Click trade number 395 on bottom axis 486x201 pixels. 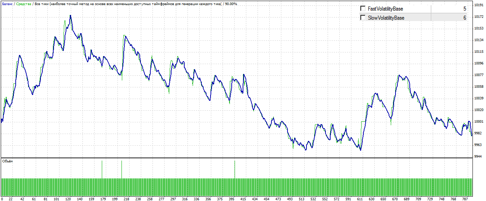(x=231, y=199)
